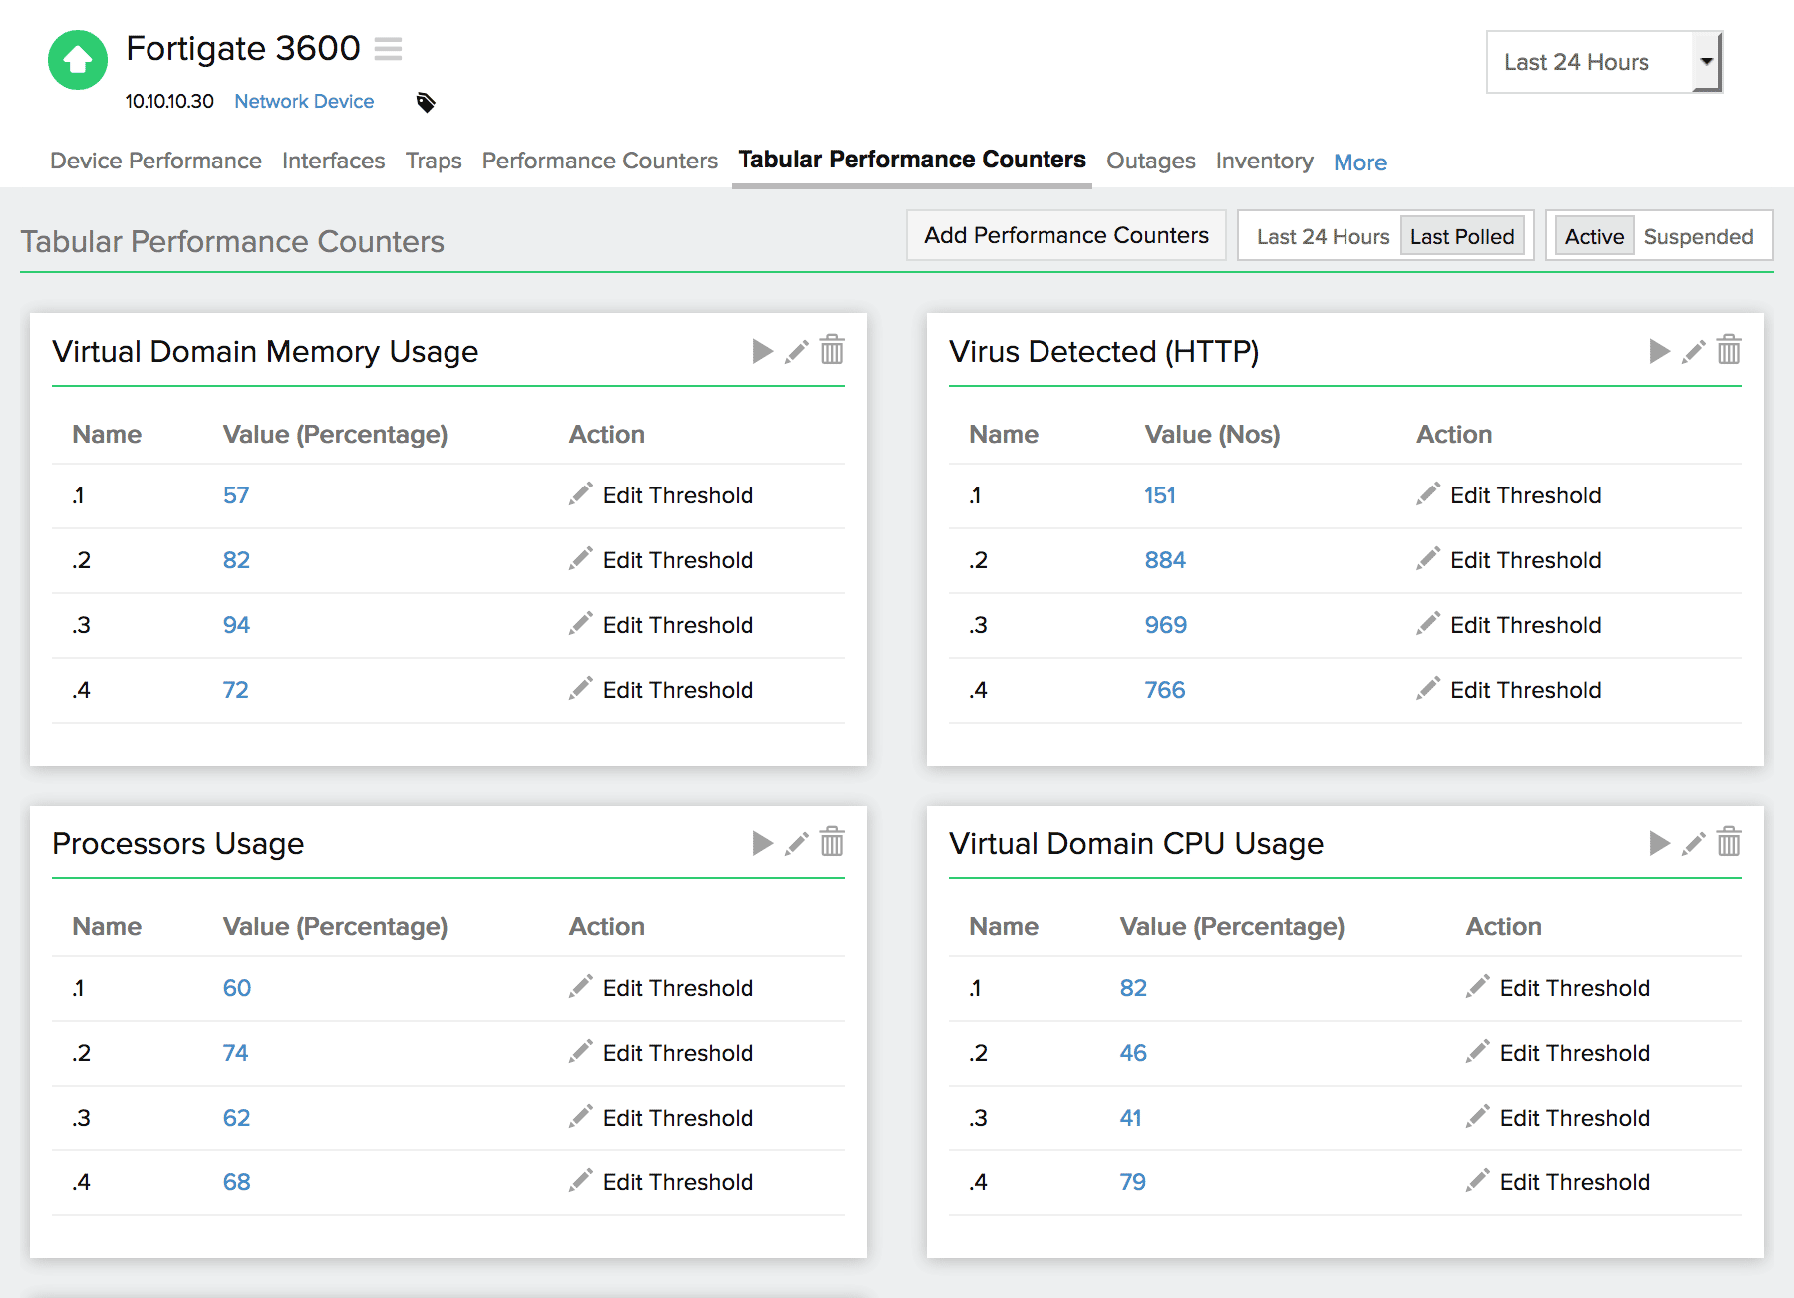This screenshot has width=1794, height=1298.
Task: Open the Inventory tab
Action: pyautogui.click(x=1264, y=161)
